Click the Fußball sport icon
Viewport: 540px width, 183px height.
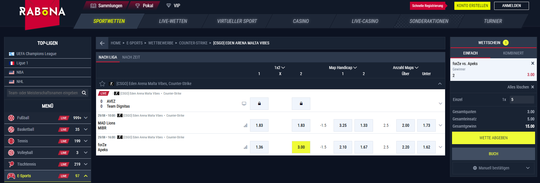click(x=11, y=118)
